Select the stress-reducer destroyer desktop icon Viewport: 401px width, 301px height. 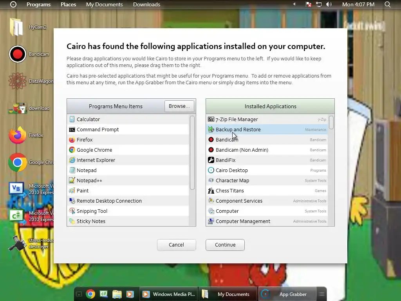pos(31,243)
